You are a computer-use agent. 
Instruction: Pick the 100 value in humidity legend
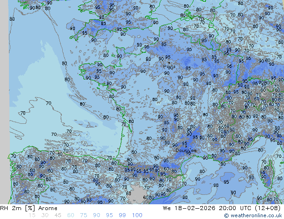click(x=137, y=215)
